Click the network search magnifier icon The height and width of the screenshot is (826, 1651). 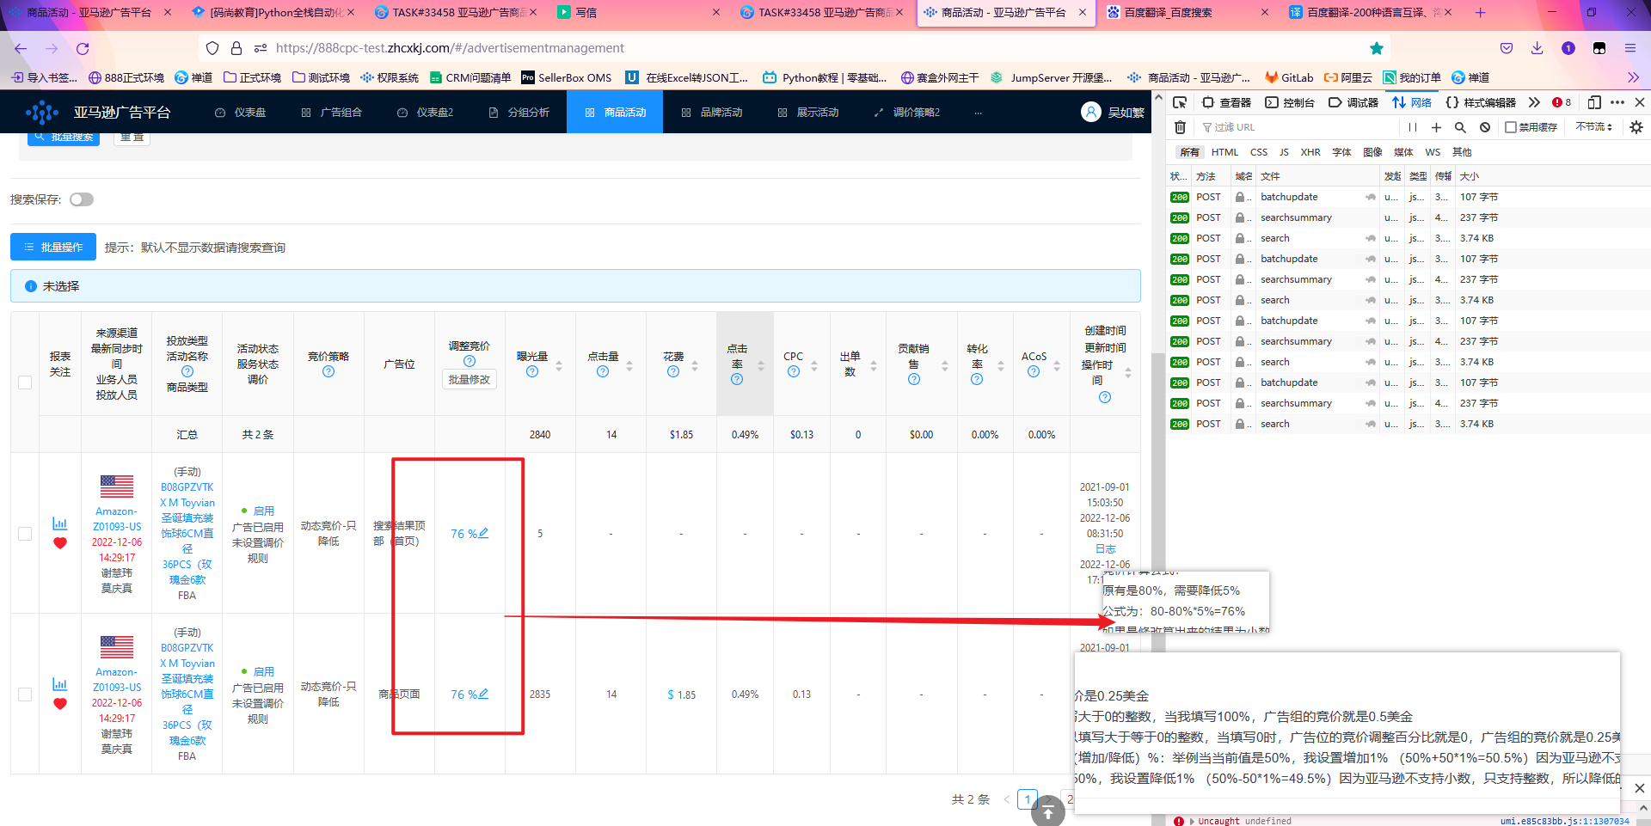tap(1460, 127)
